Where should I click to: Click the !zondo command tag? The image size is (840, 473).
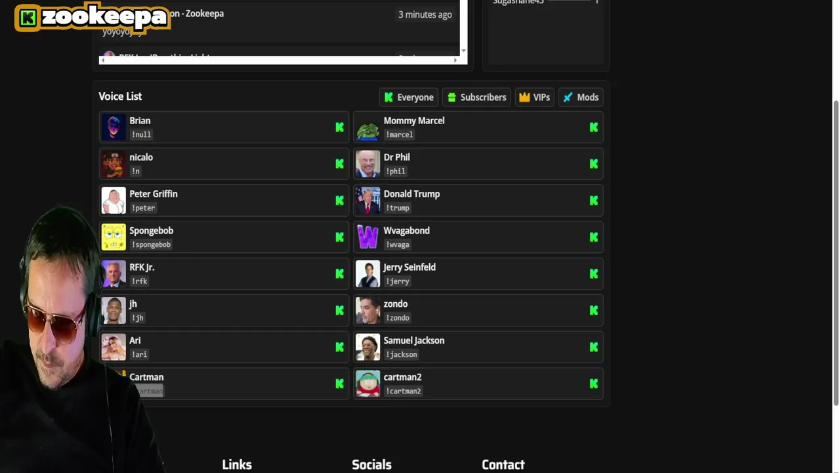[x=397, y=318]
